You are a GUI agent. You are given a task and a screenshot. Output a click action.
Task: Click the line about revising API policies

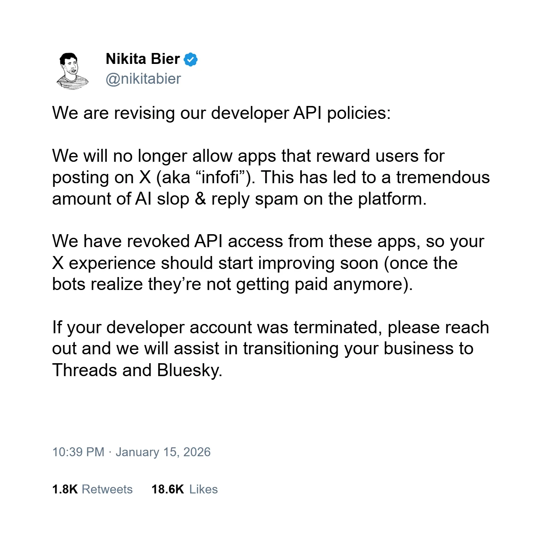(221, 113)
